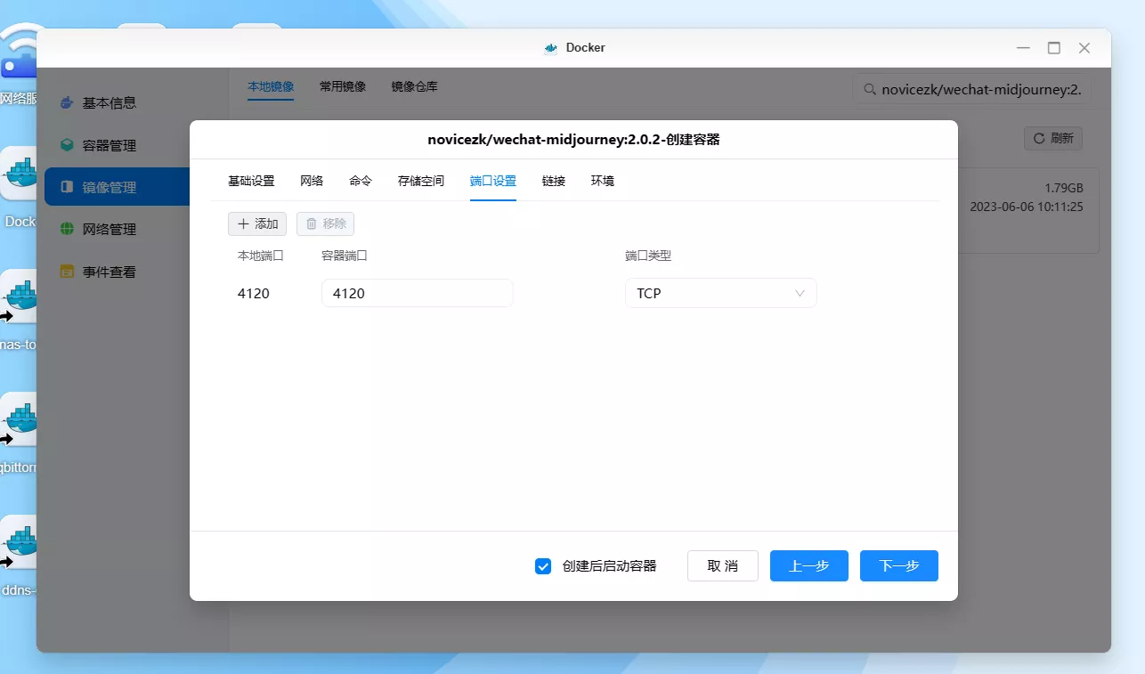Open 本地镜像 tab in Docker window
The width and height of the screenshot is (1145, 674).
pos(271,86)
